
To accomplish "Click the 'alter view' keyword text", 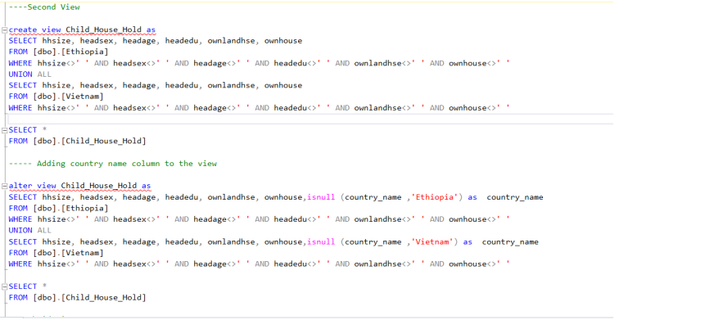I will 33,187.
